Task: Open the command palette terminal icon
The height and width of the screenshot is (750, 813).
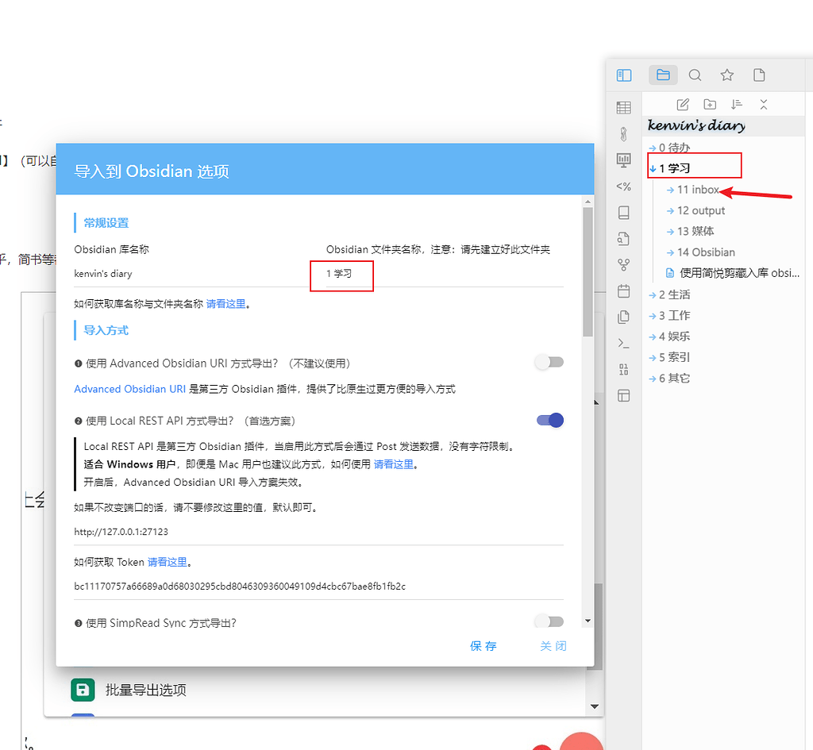Action: point(624,344)
